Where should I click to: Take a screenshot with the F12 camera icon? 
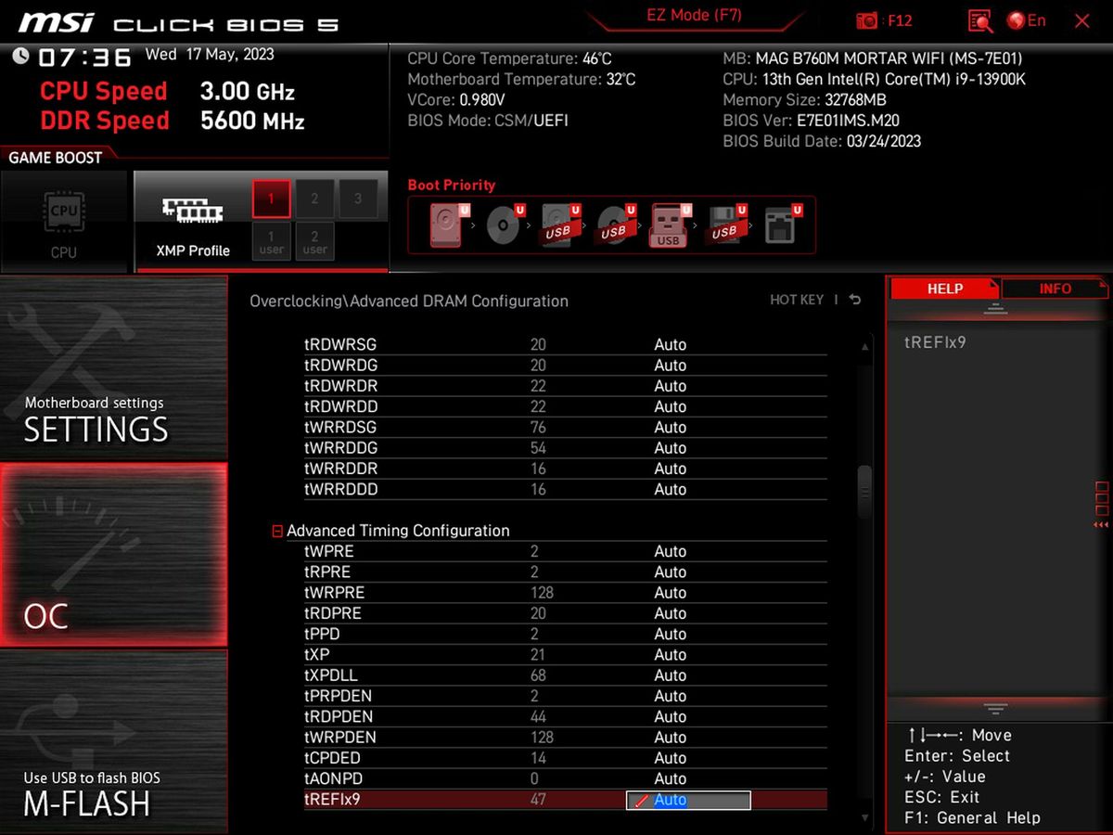pos(867,20)
